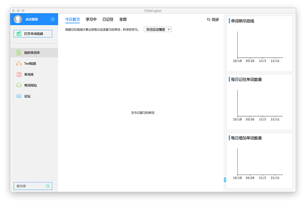Open 单词库 word library icon

pos(19,74)
